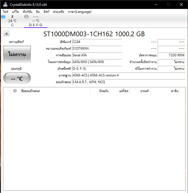This screenshot has height=193, width=188.
Task: Click the ID column header
Action: (15, 91)
